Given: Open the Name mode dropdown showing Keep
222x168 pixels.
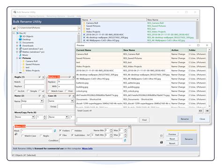Looking at the screenshot, I should 42,101.
